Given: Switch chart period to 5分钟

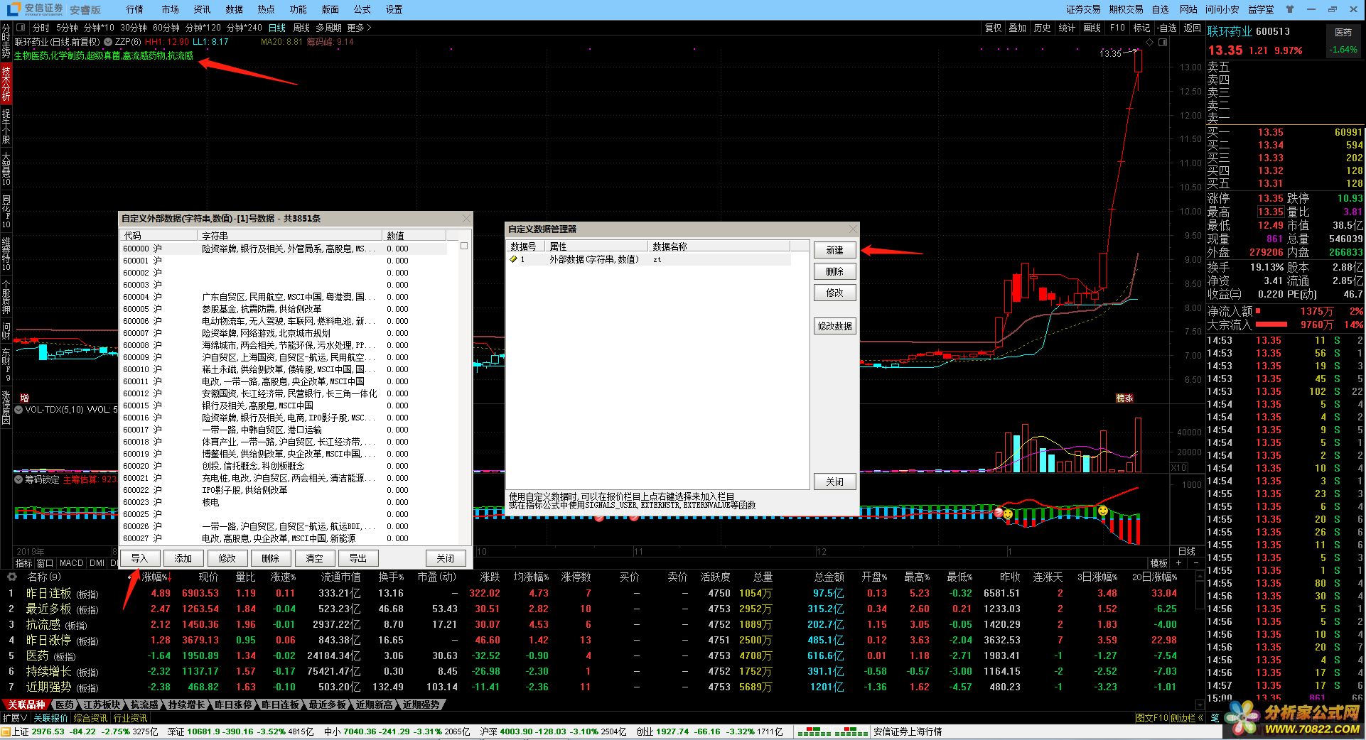Looking at the screenshot, I should pyautogui.click(x=67, y=28).
